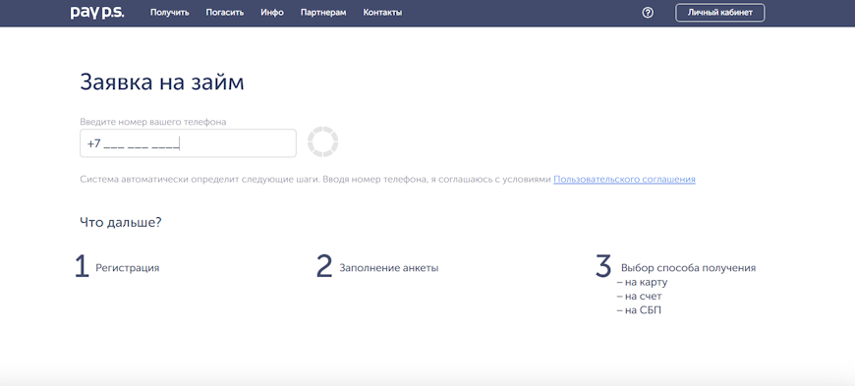
Task: Click the – на счет line
Action: [640, 297]
